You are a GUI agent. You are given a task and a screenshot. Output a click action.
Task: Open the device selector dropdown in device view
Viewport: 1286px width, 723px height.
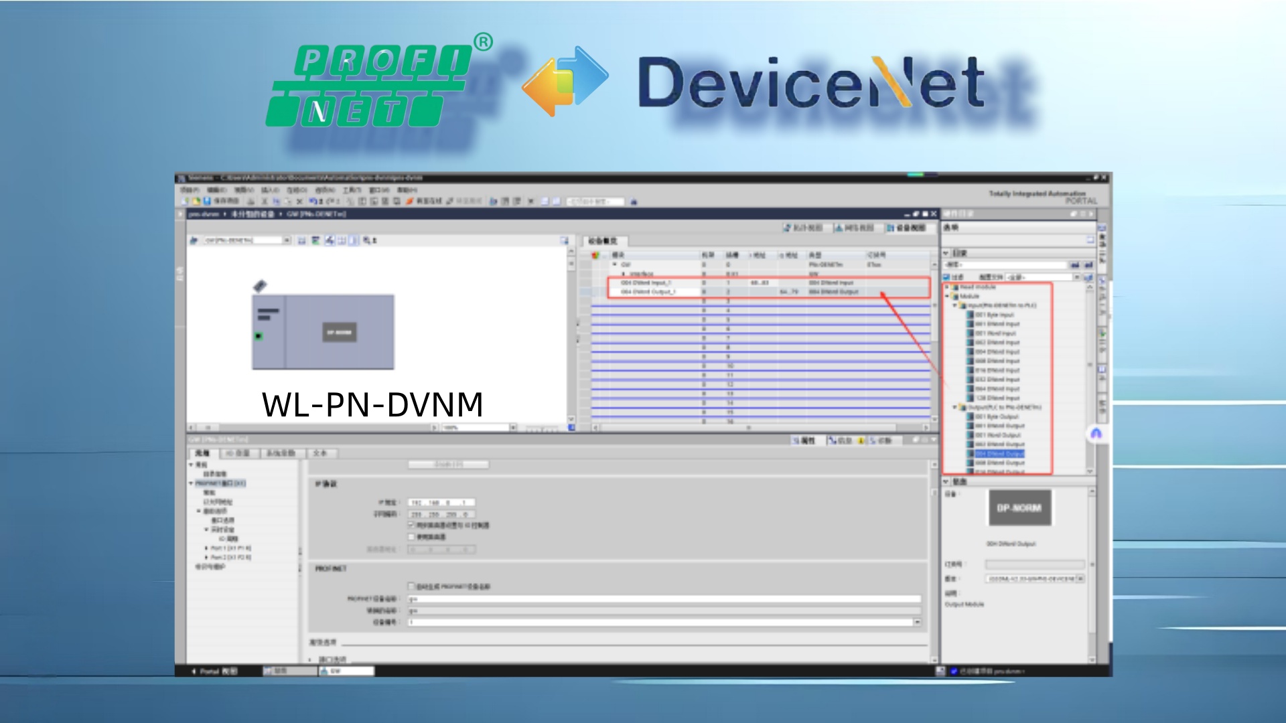pos(287,240)
